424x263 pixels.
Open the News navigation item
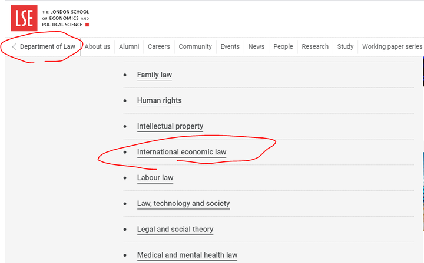click(256, 46)
